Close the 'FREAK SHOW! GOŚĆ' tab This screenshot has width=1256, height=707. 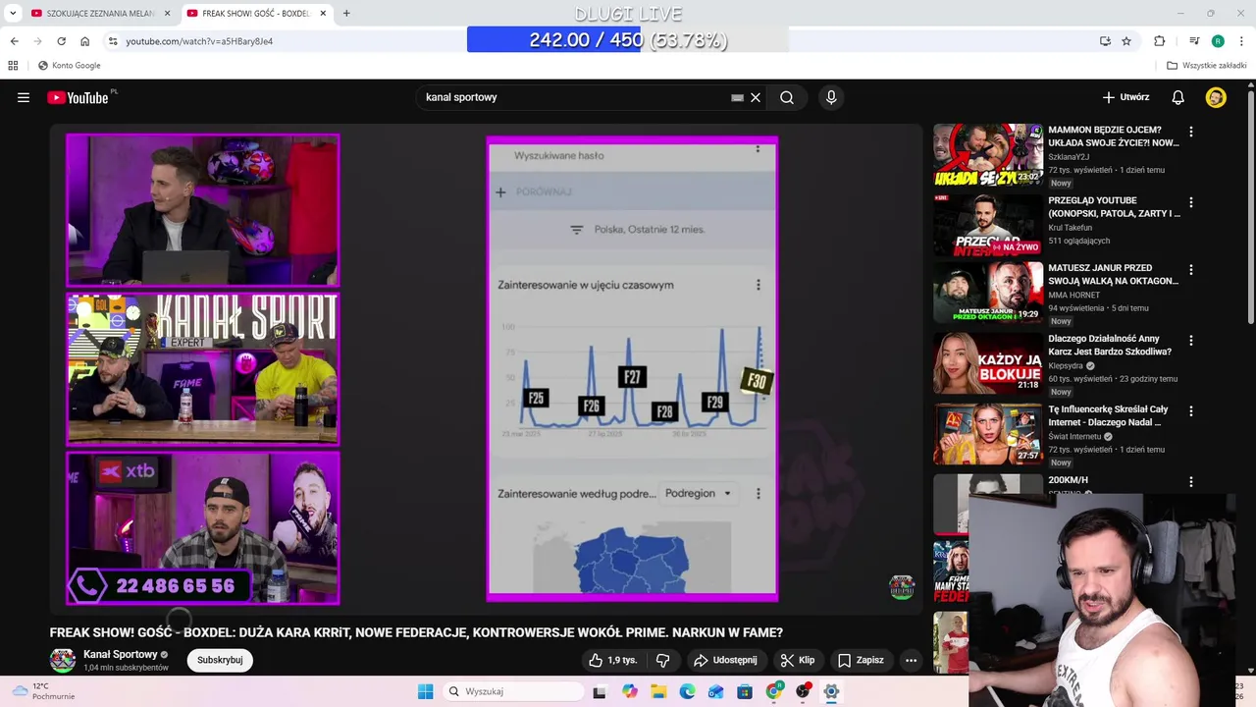(x=323, y=13)
